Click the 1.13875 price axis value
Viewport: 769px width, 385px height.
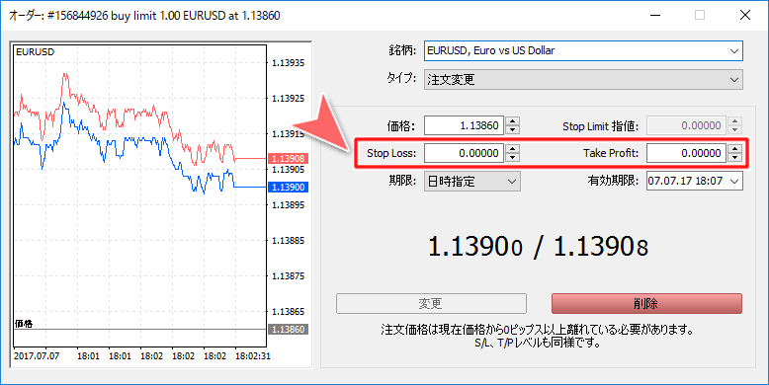pos(289,275)
